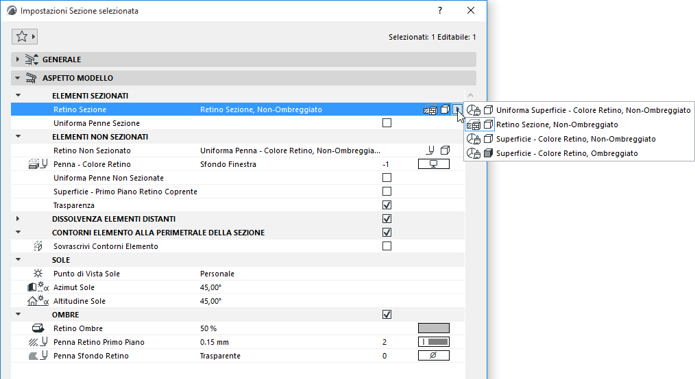This screenshot has width=695, height=379.
Task: Uncheck the Trasparenza checkbox
Action: [387, 205]
